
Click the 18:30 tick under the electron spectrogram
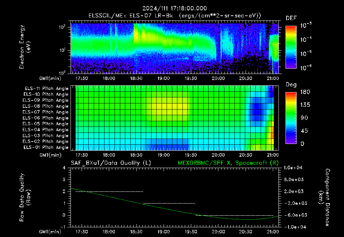tap(136, 78)
